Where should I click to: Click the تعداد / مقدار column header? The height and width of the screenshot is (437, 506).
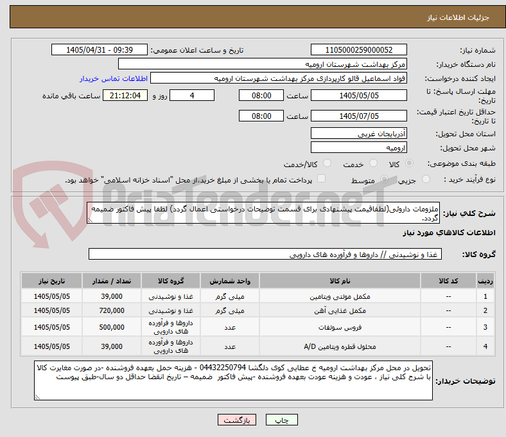pos(112,281)
